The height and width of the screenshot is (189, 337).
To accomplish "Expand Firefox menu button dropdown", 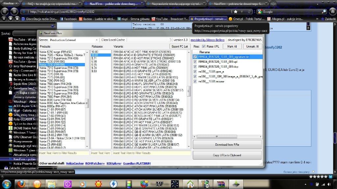I will [10, 3].
